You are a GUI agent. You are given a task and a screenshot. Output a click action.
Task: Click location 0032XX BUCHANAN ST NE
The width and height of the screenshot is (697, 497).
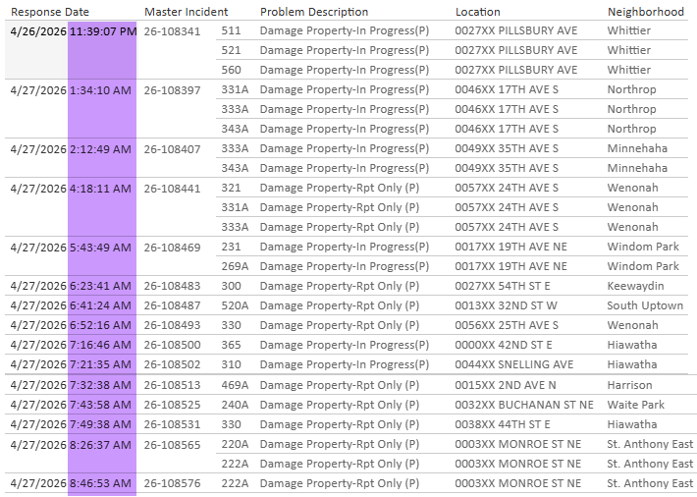tap(524, 405)
